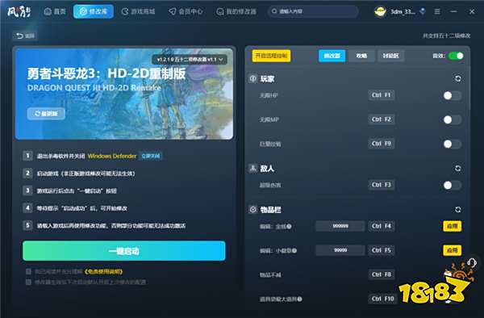The image size is (484, 318).
Task: Minimize the trainer window
Action: pyautogui.click(x=453, y=11)
